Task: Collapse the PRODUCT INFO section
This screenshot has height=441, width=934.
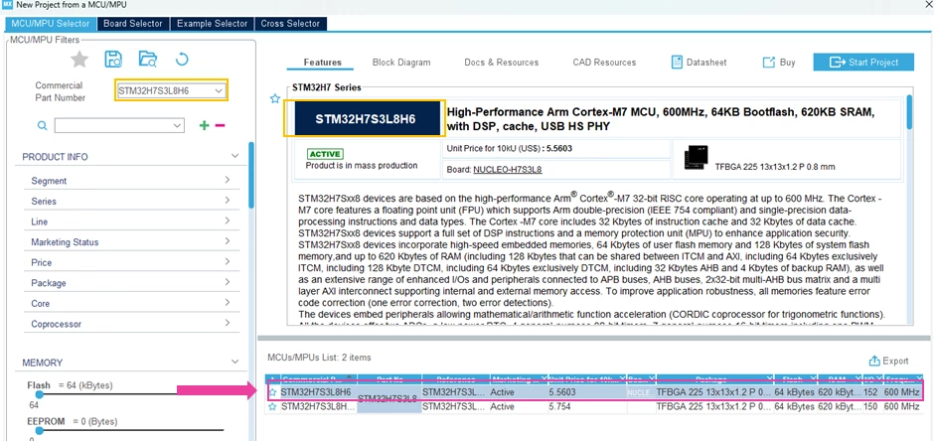Action: click(x=235, y=157)
